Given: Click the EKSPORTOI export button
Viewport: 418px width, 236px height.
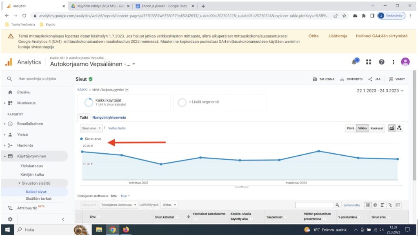Looking at the screenshot, I should [351, 79].
